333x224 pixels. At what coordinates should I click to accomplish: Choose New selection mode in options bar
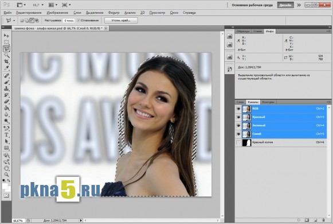pyautogui.click(x=22, y=21)
